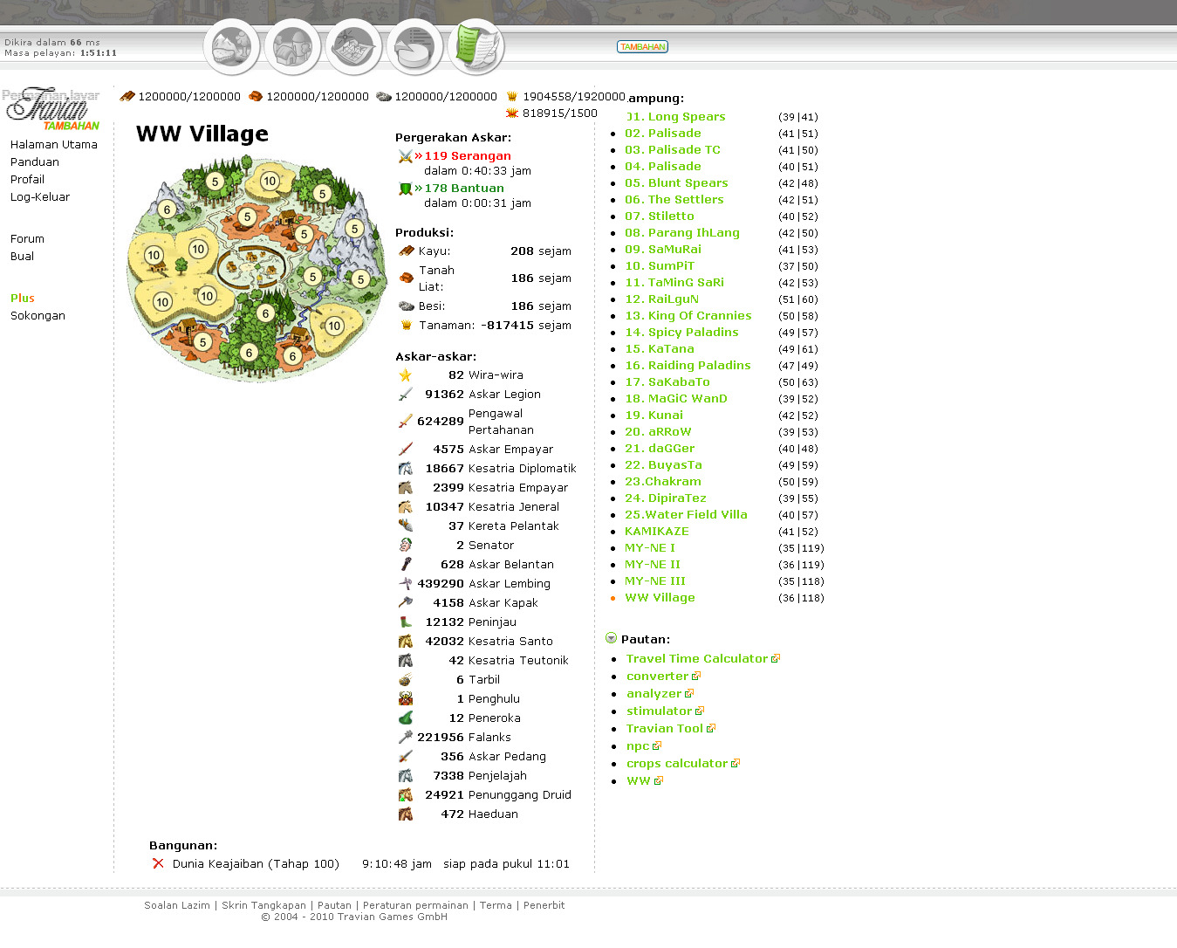
Task: Click the iron resource icon in resource bar
Action: point(383,96)
